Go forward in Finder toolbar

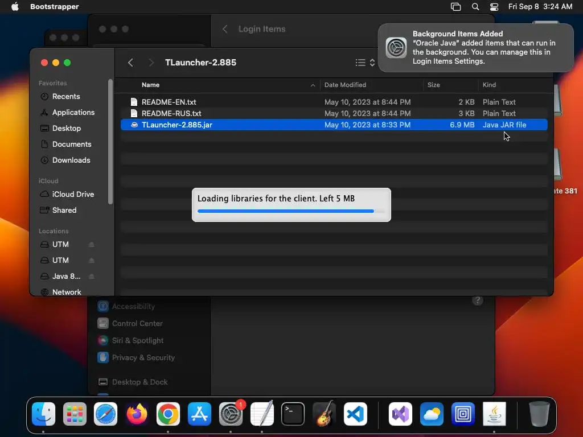151,63
